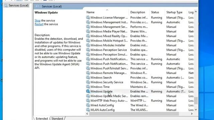
Task: Click the Wired AutoConfig service gear icon
Action: coord(88,105)
